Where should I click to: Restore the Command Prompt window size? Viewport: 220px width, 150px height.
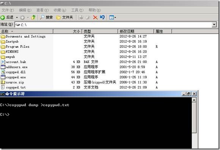(x=189, y=94)
